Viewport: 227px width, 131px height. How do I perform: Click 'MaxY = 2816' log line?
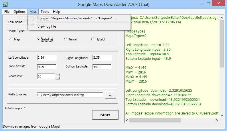(136, 81)
